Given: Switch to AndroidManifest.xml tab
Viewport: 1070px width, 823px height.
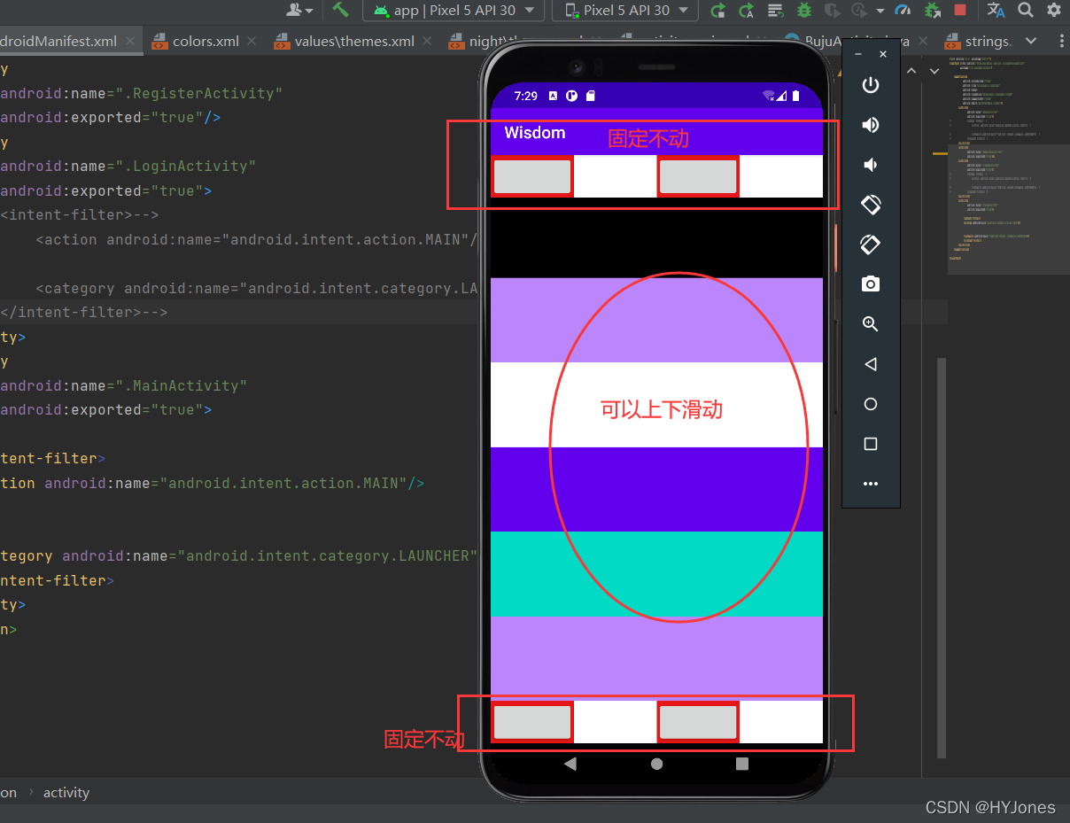Looking at the screenshot, I should click(58, 42).
